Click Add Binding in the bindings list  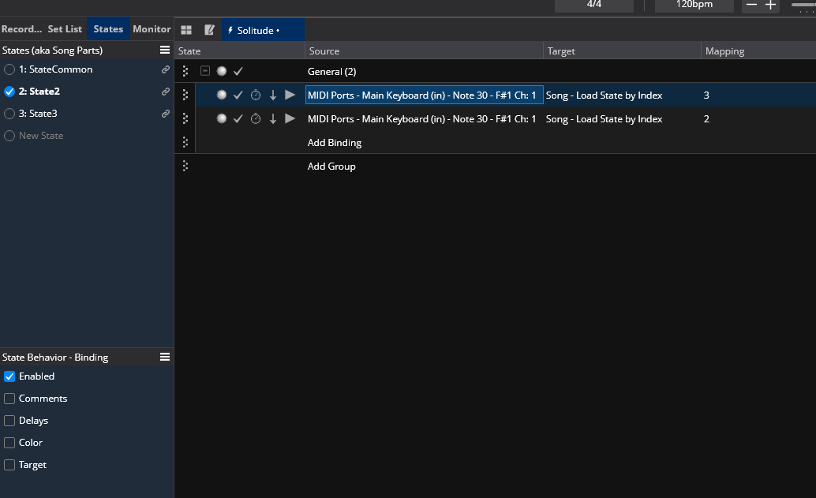click(335, 143)
